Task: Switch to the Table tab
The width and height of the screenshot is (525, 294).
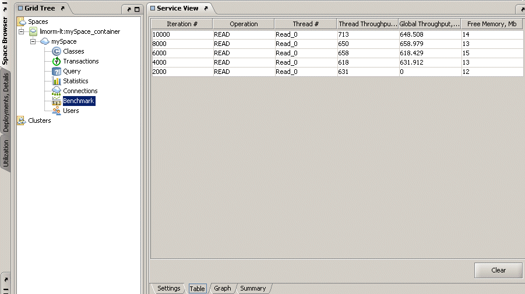Action: point(197,289)
